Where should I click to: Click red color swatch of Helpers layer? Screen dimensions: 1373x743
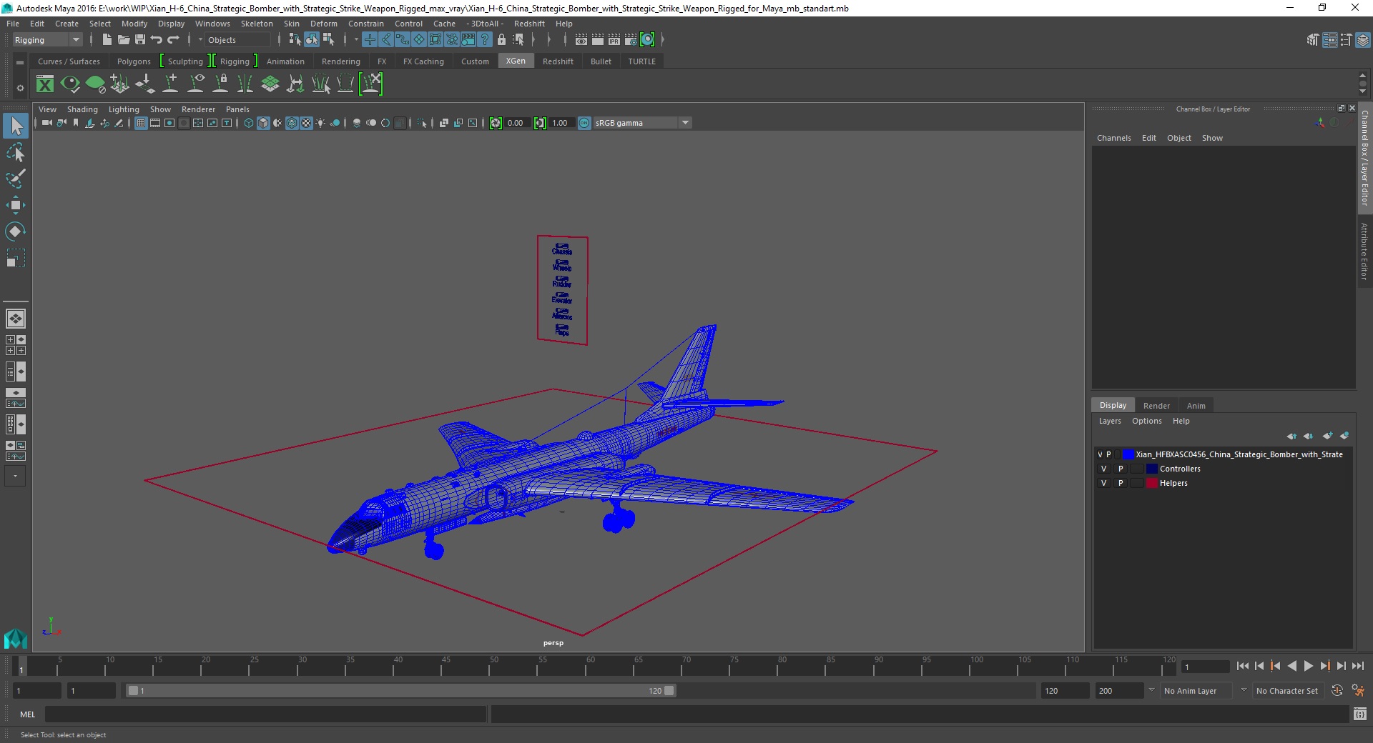pos(1151,483)
